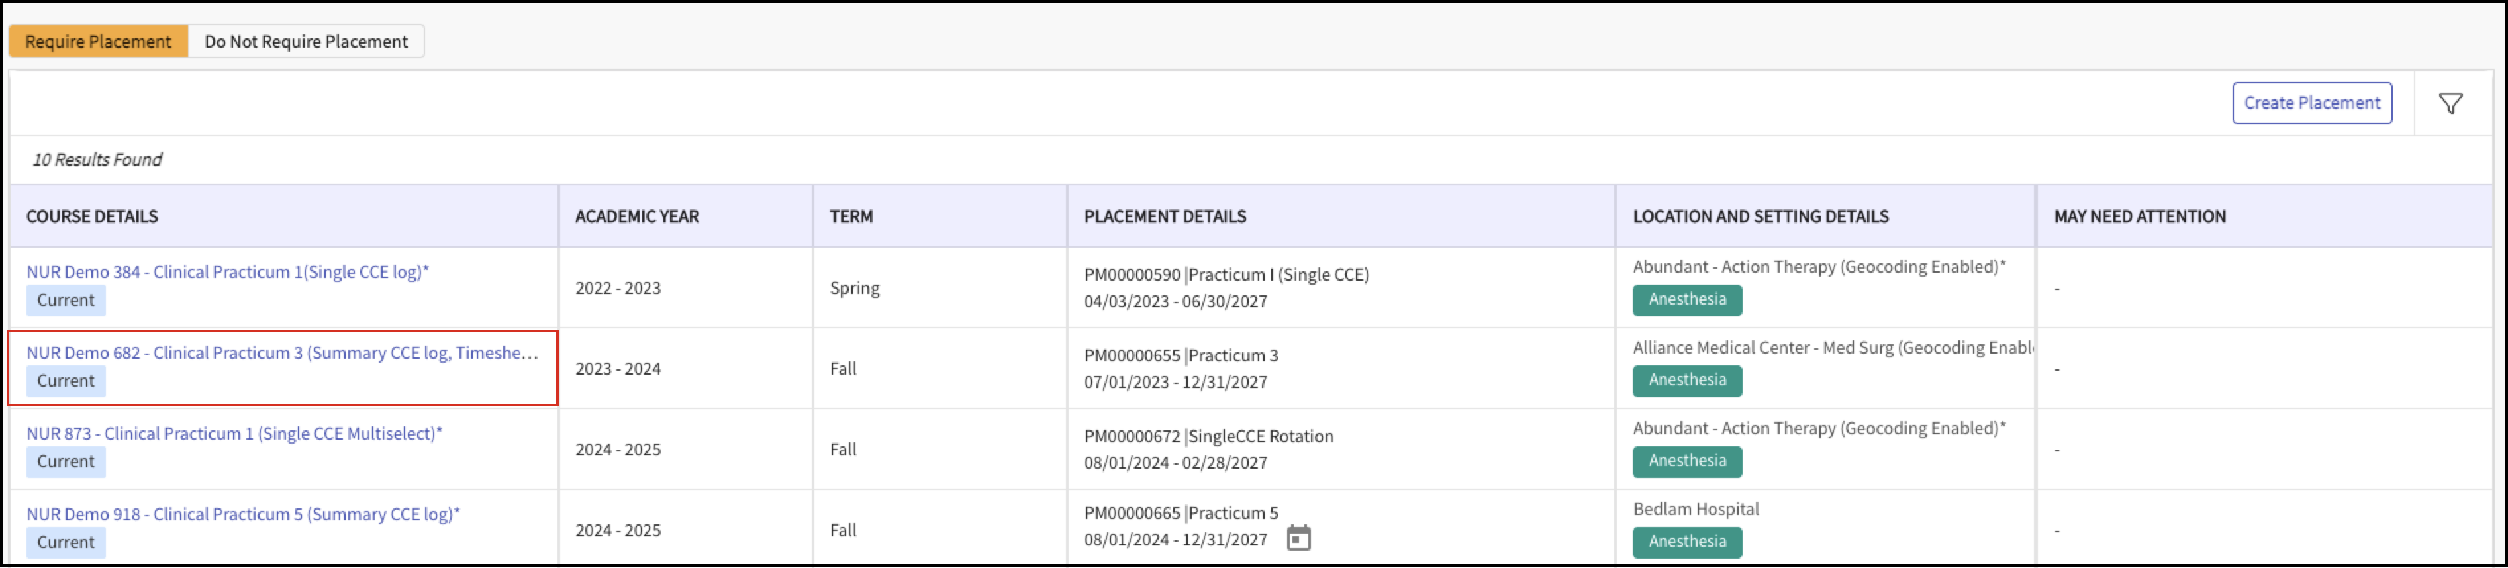2508x568 pixels.
Task: Click the Term column header
Action: point(850,217)
